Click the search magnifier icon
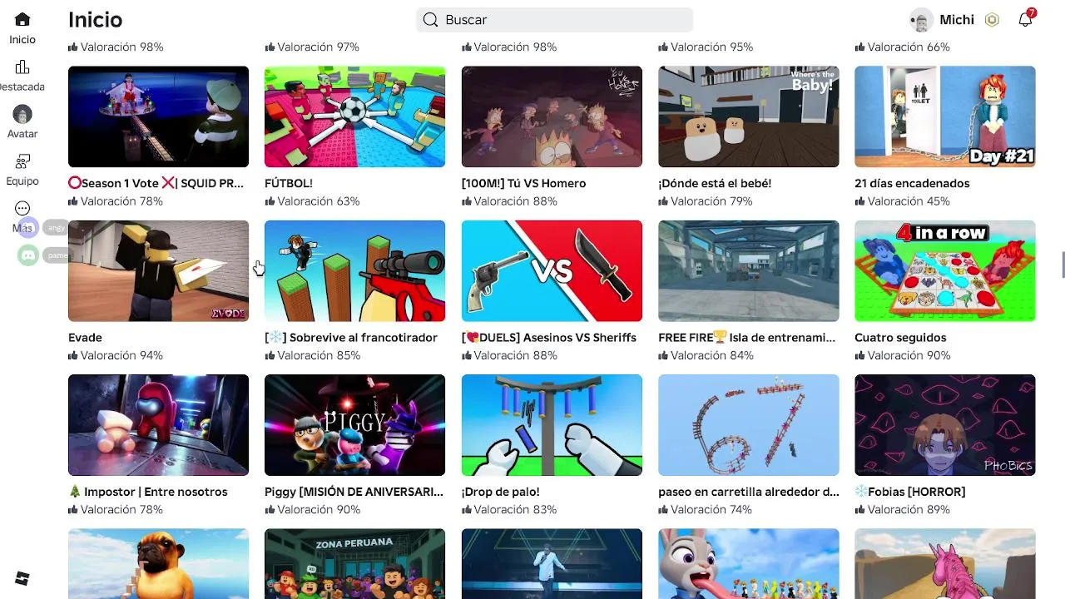This screenshot has width=1065, height=599. 430,20
